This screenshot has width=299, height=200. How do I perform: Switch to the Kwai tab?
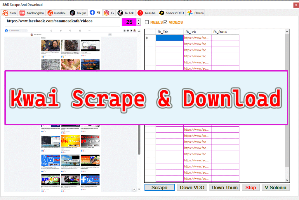[9, 13]
